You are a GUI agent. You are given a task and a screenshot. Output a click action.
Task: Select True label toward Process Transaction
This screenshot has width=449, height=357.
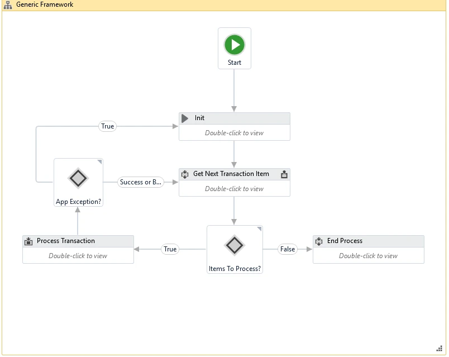pos(170,249)
